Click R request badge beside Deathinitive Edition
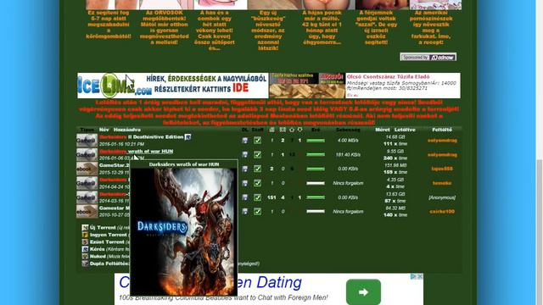543x305 pixels. 188,137
